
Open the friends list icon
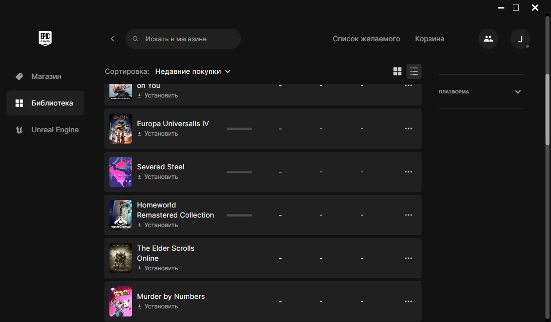[488, 39]
